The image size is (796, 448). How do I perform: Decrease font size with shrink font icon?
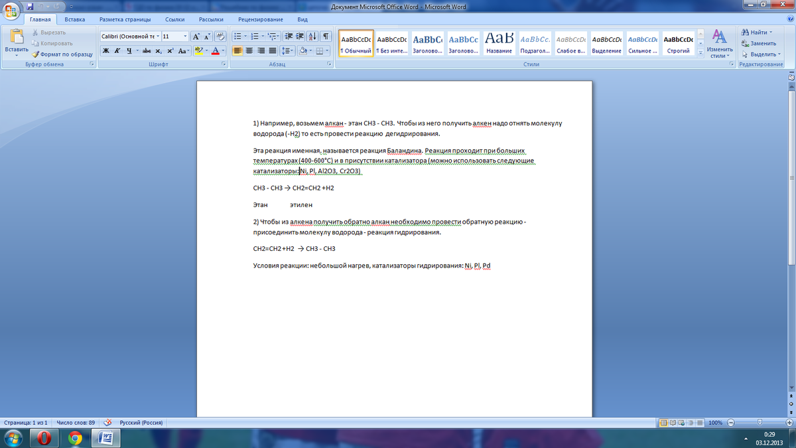point(208,37)
